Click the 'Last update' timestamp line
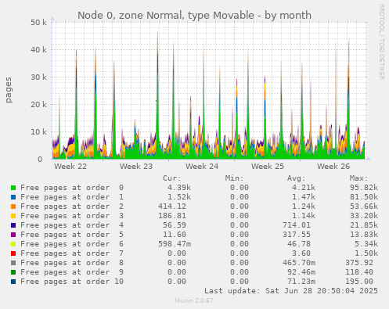Viewport: 389px width, 309px height. point(291,291)
